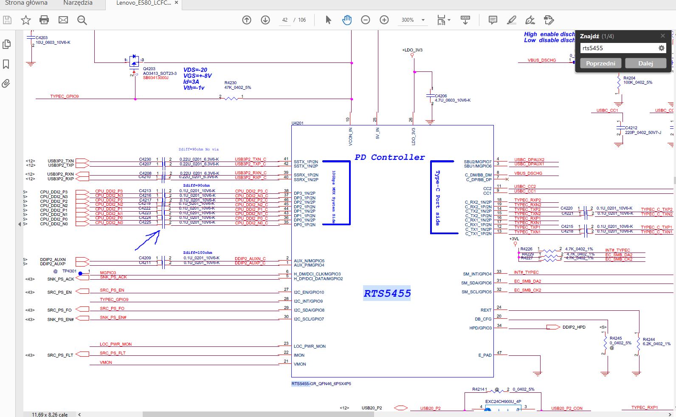676x417 pixels.
Task: Activate the Hand pan tool
Action: tap(347, 20)
